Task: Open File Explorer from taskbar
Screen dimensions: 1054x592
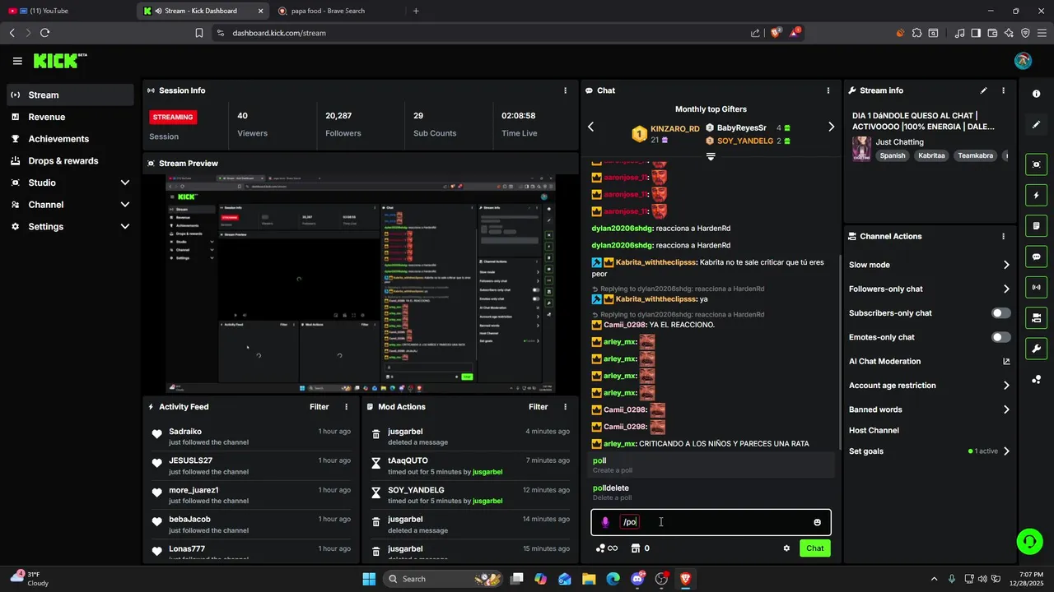Action: point(589,579)
